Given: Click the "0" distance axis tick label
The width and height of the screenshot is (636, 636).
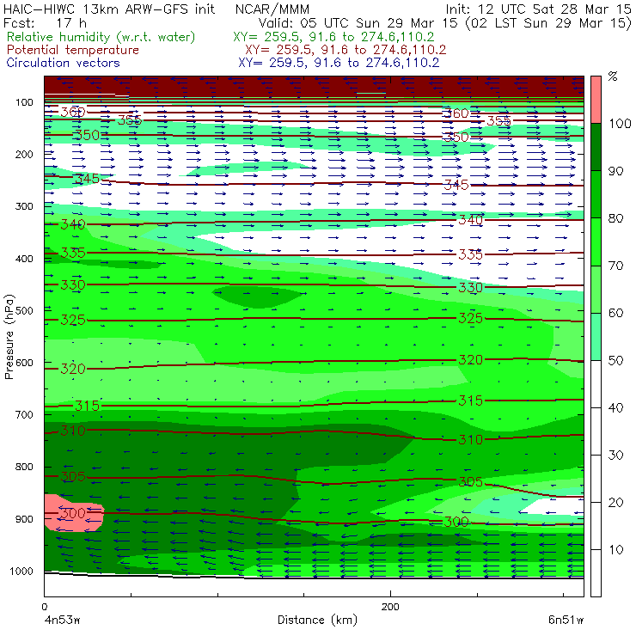Looking at the screenshot, I should coord(44,607).
